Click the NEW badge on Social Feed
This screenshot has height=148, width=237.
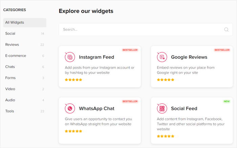pyautogui.click(x=227, y=101)
